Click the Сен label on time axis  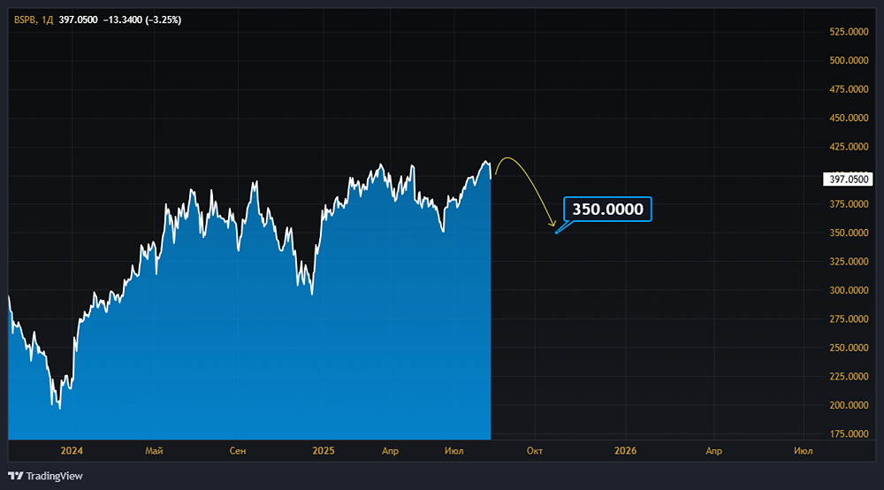pyautogui.click(x=238, y=450)
